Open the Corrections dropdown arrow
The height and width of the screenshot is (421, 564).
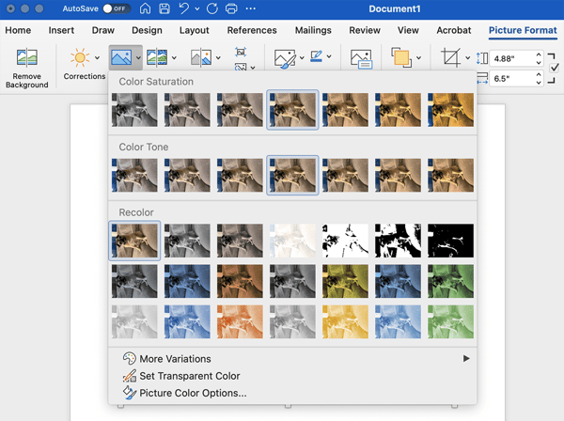[x=97, y=57]
